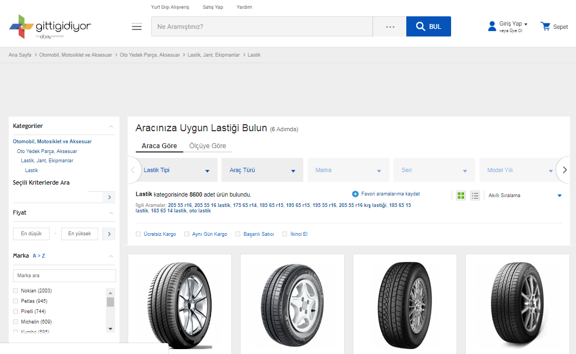
Task: Click the 205 55 r16 related search link
Action: [180, 205]
